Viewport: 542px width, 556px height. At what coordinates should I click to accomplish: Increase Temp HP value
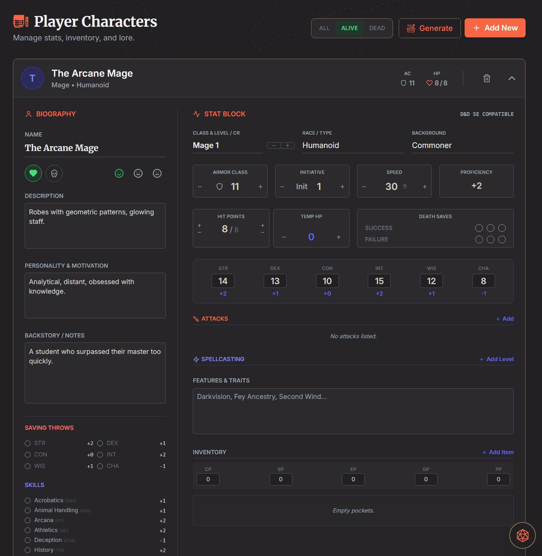point(338,237)
